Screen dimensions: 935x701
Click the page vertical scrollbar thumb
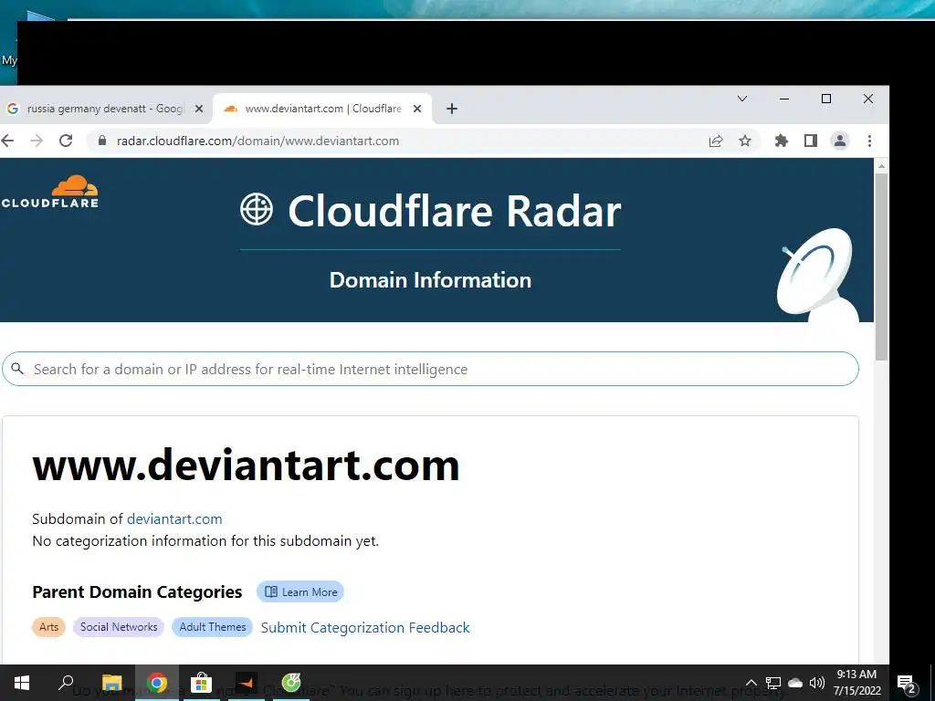[881, 267]
